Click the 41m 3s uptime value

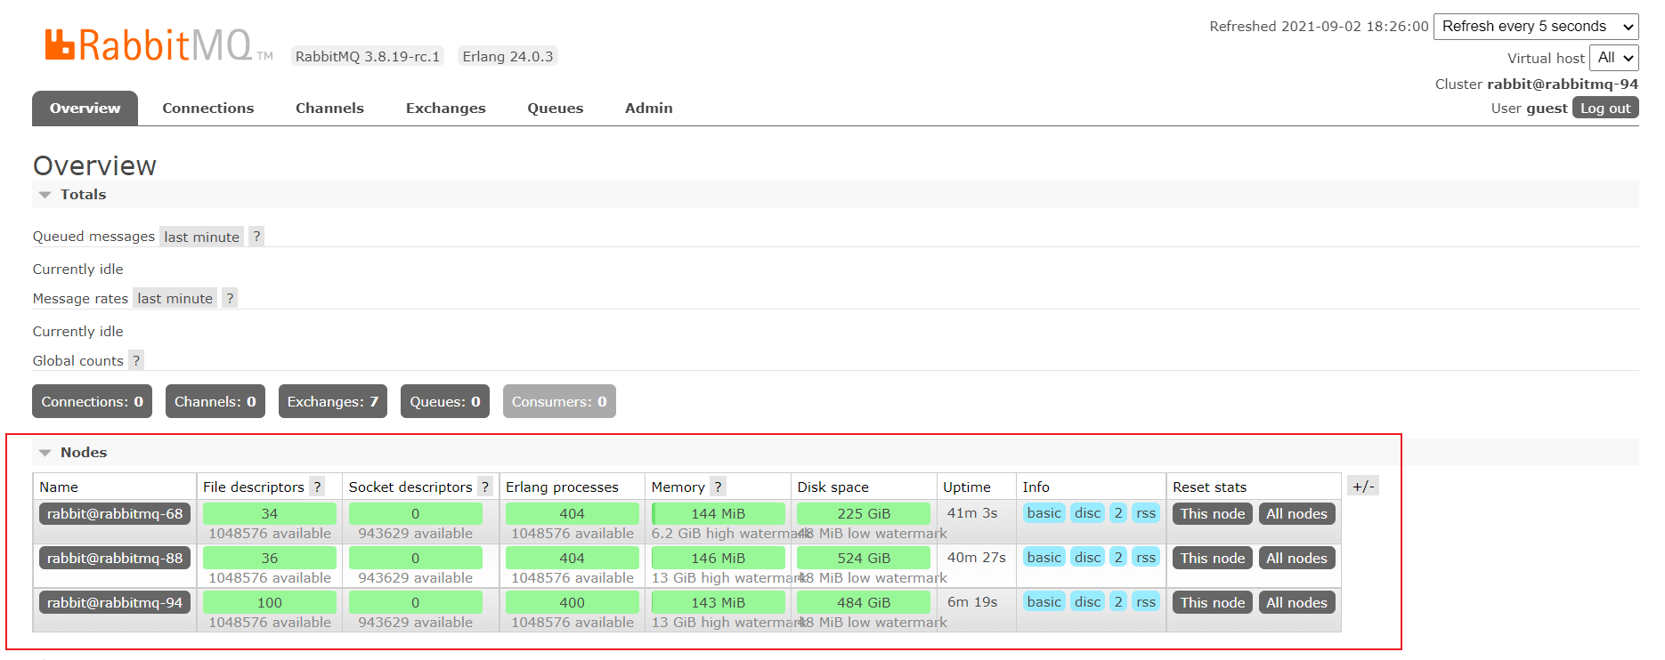(x=972, y=513)
